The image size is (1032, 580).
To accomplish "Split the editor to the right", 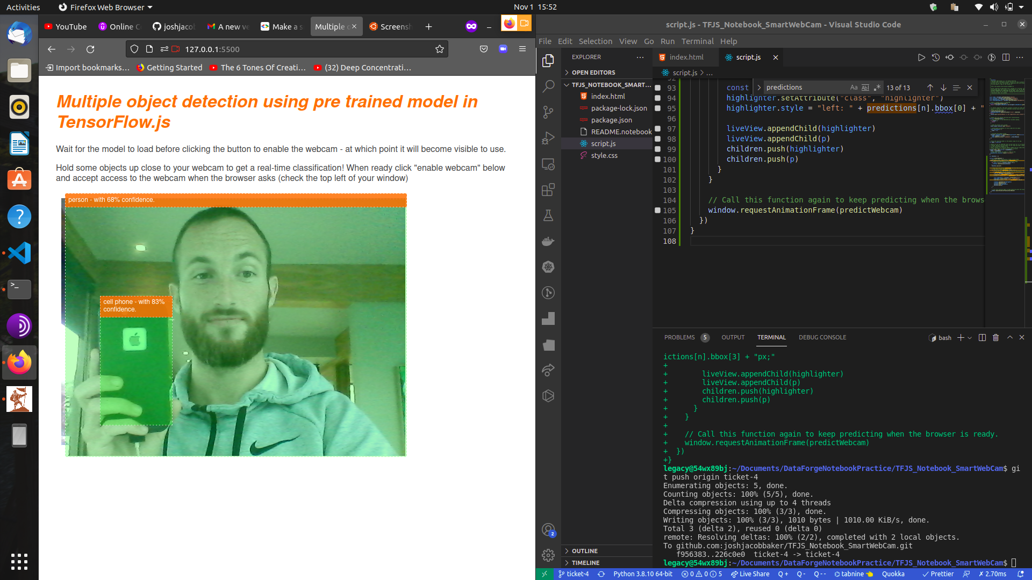I will (1006, 57).
